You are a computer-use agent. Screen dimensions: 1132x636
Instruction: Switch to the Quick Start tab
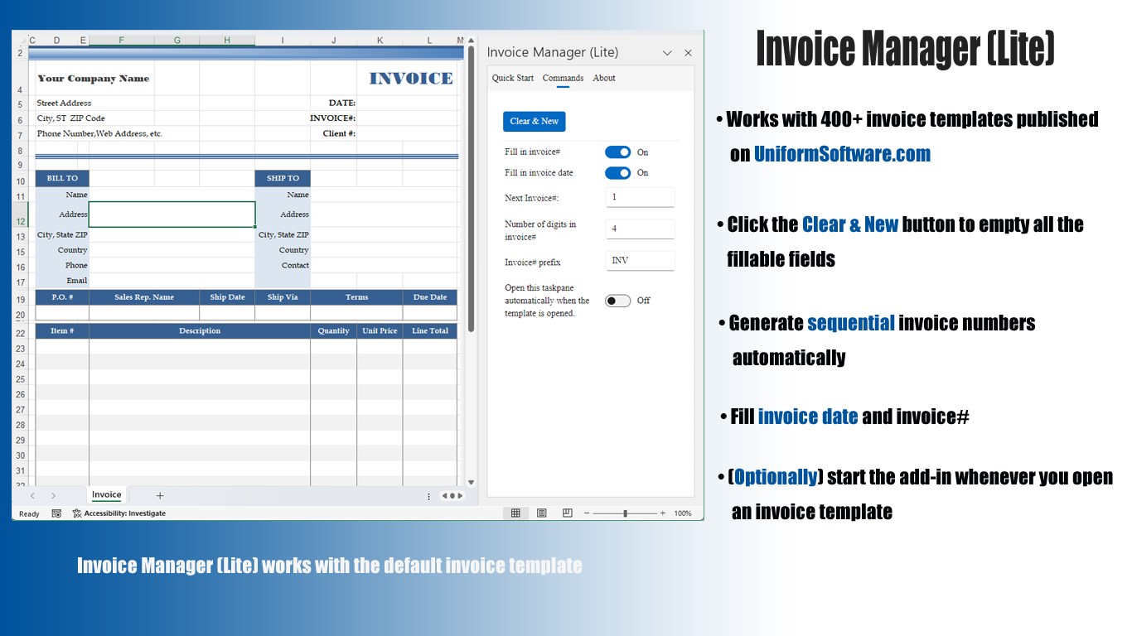coord(513,78)
